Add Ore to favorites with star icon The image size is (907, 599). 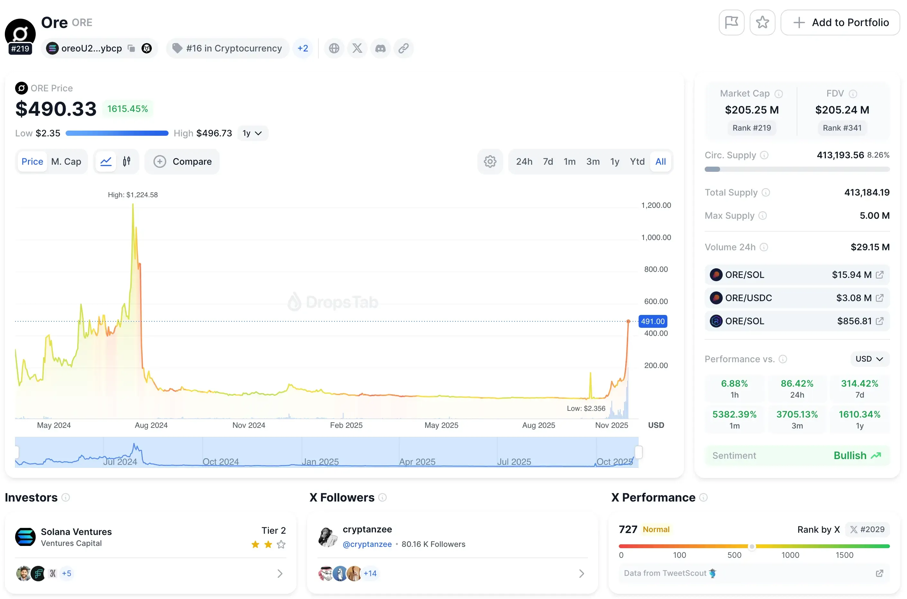762,23
